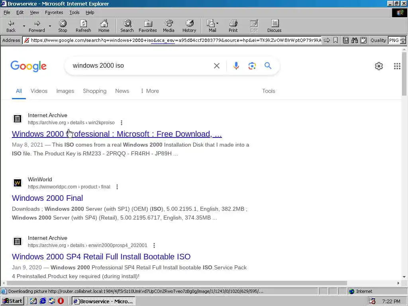Click the Forward toolbar button
408x306 pixels.
coord(37,26)
